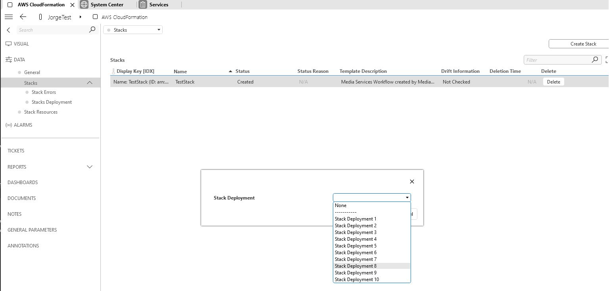Switch to the AWS CloudFormation tab

click(41, 5)
